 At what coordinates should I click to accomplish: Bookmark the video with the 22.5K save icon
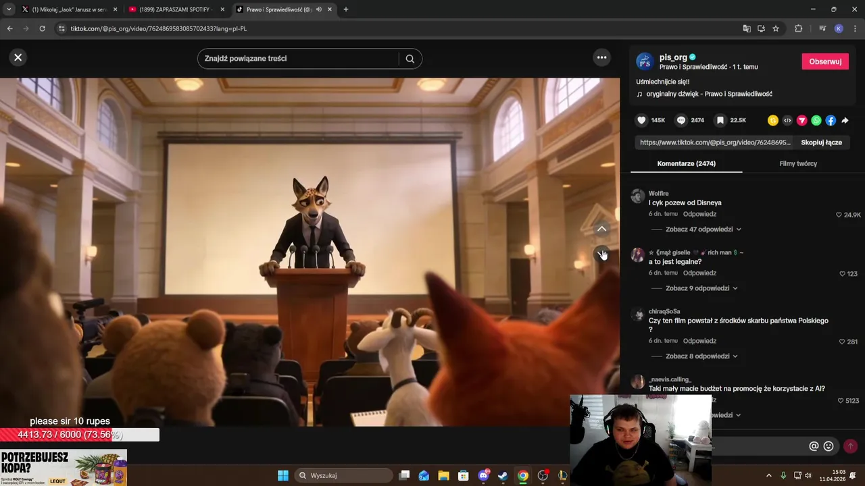pos(720,120)
